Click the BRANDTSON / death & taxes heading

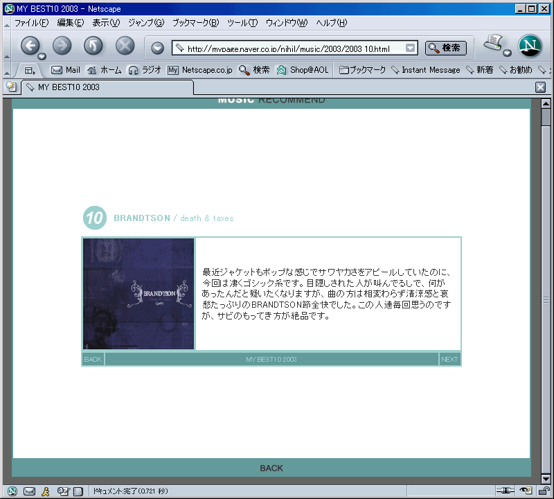pyautogui.click(x=174, y=218)
